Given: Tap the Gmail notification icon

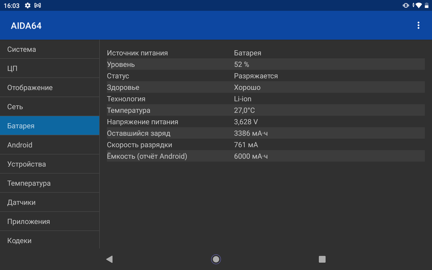Looking at the screenshot, I should [37, 5].
